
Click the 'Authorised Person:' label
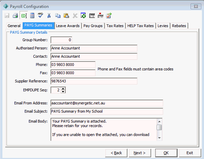[x=32, y=48]
